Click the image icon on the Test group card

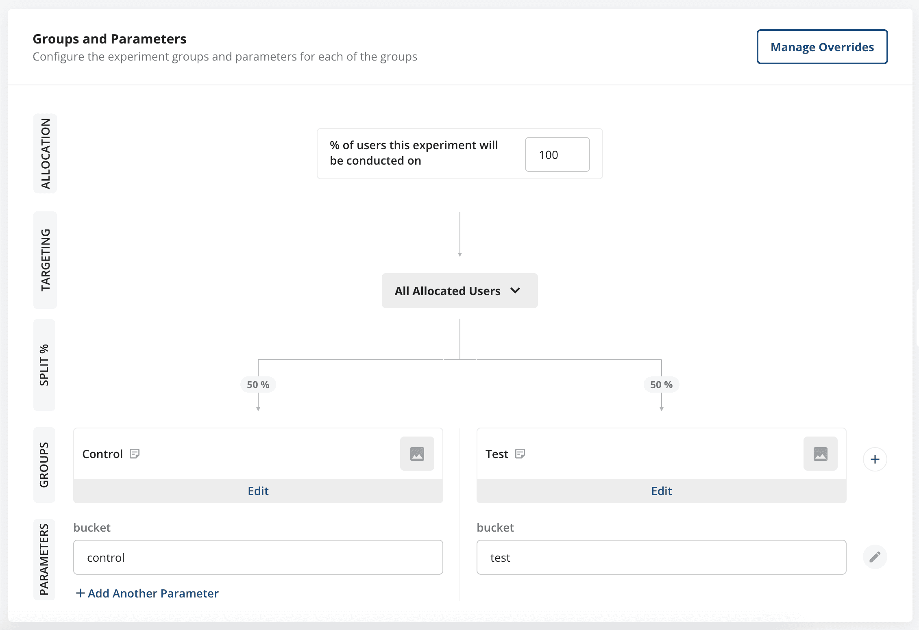pos(821,454)
